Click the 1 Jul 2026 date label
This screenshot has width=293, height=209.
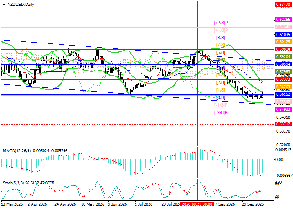pyautogui.click(x=144, y=204)
